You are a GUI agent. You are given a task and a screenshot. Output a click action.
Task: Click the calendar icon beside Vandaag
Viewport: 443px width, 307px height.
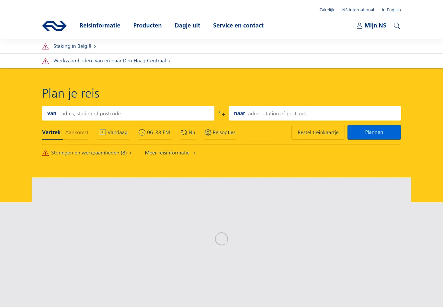click(103, 132)
